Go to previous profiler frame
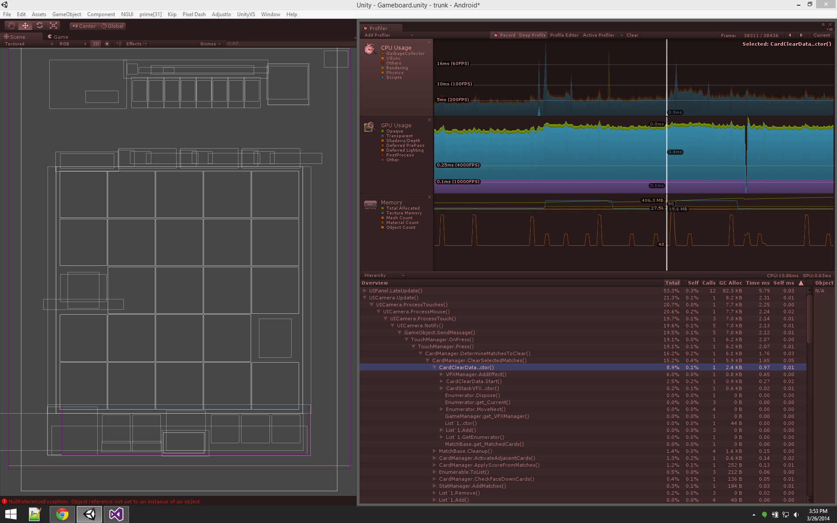Viewport: 837px width, 523px height. pyautogui.click(x=790, y=35)
